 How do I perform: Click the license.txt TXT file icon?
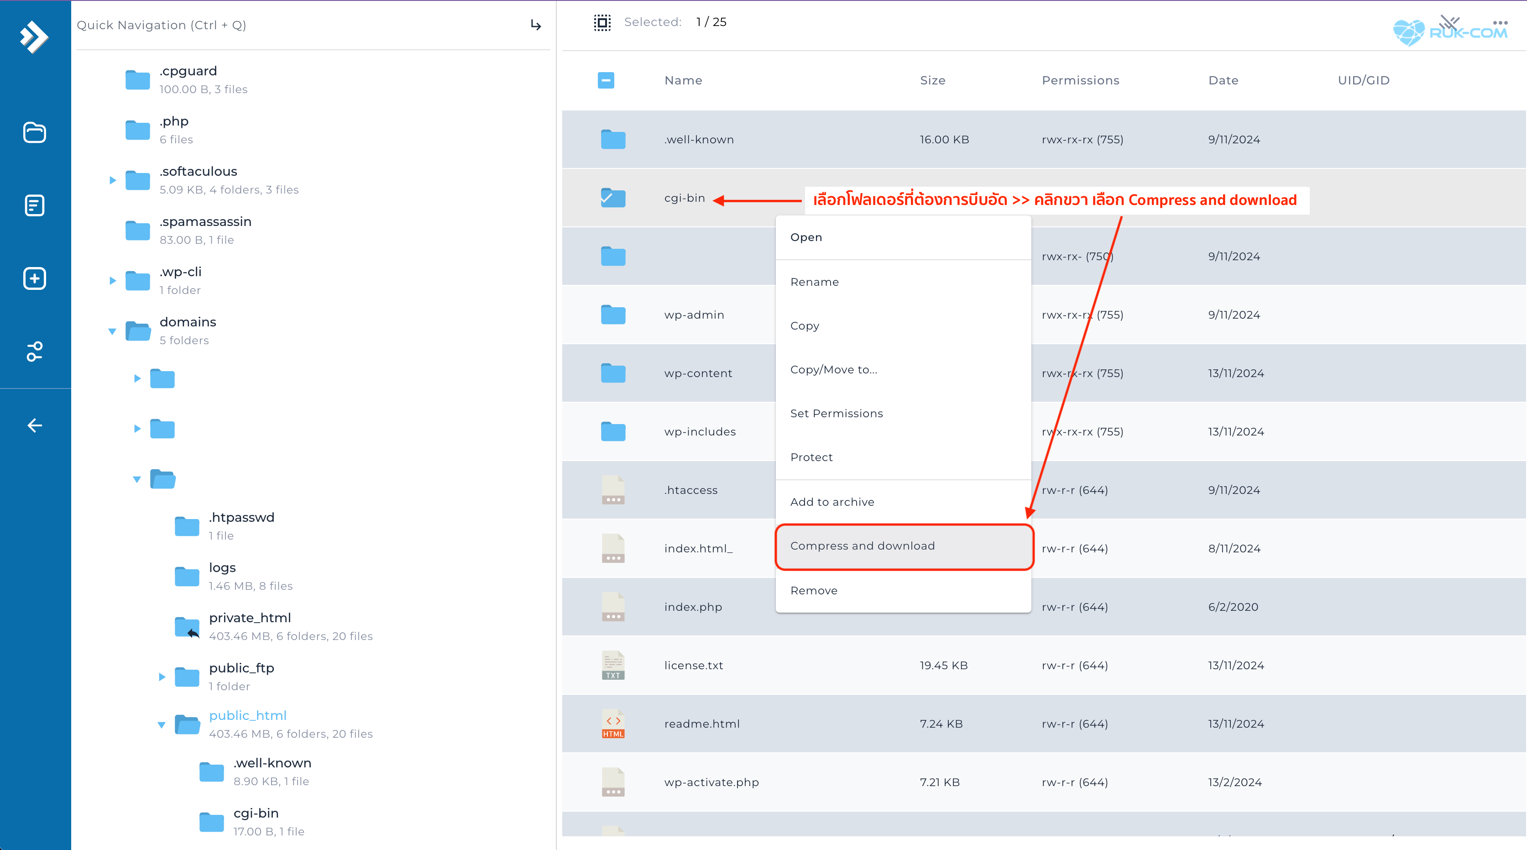(613, 665)
